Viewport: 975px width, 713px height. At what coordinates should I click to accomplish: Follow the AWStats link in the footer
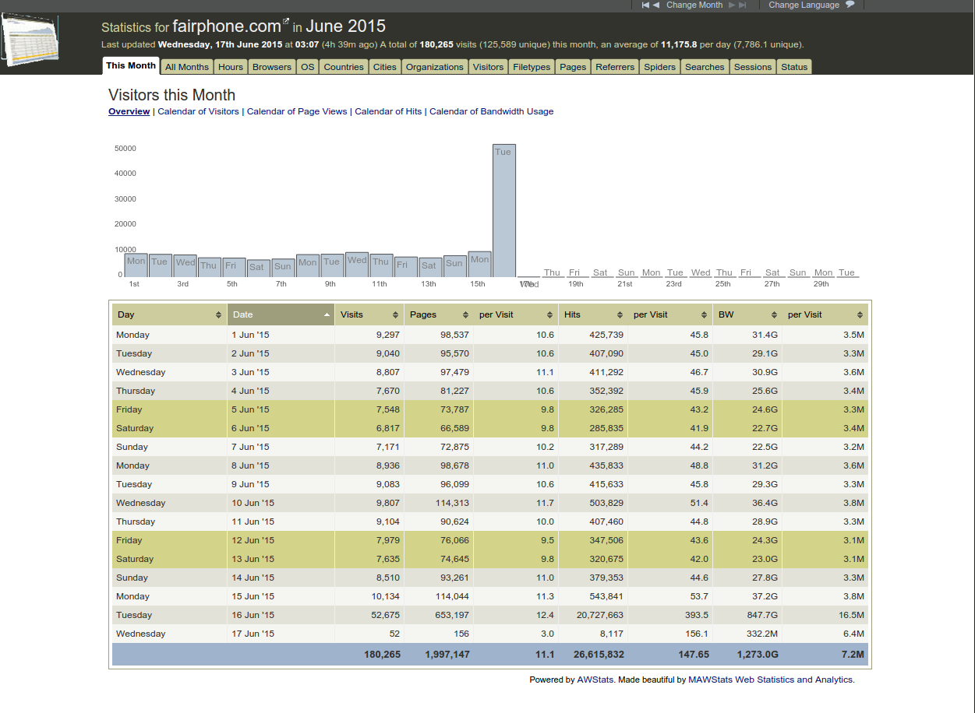(595, 680)
